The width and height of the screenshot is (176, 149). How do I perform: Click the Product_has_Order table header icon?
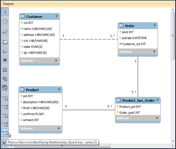coord(119,100)
